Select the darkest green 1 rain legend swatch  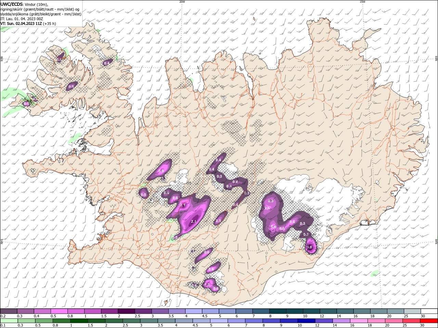[x=79, y=321]
